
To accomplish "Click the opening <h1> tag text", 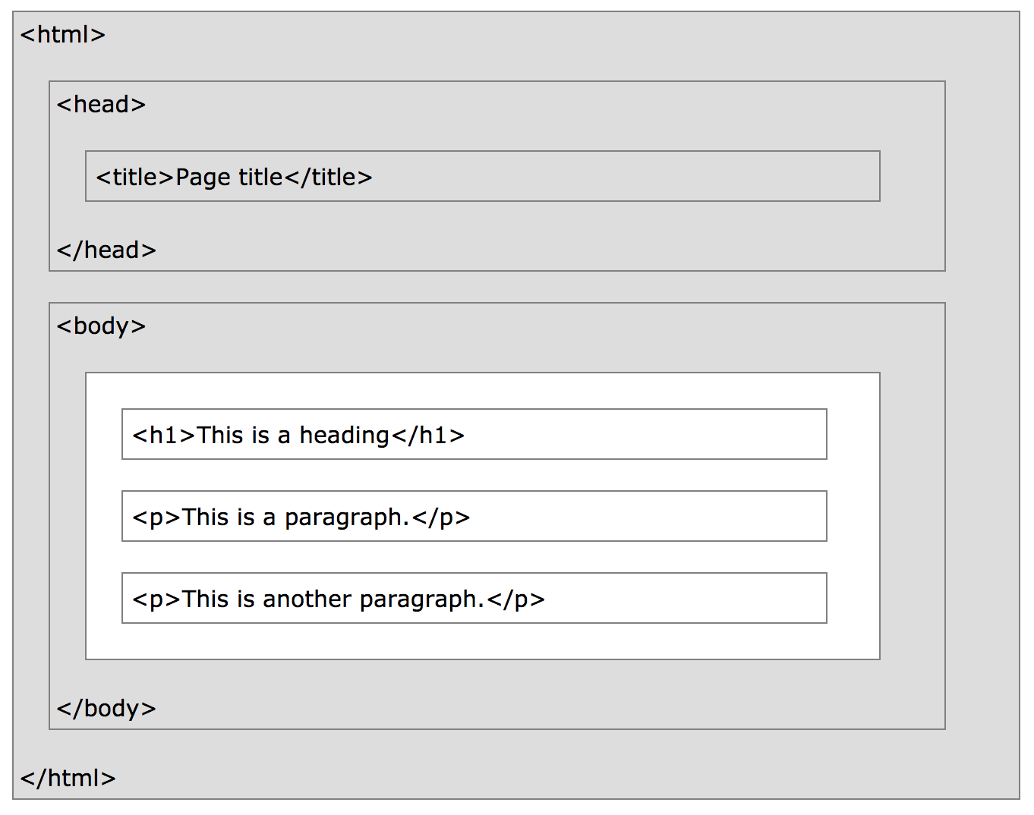I will [165, 436].
